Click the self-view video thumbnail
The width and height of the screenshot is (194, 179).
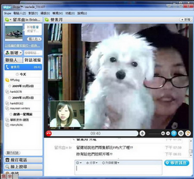click(67, 114)
